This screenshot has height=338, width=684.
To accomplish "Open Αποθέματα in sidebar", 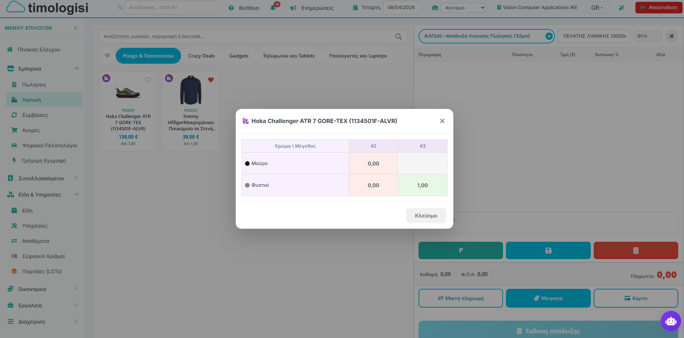I will [x=36, y=241].
